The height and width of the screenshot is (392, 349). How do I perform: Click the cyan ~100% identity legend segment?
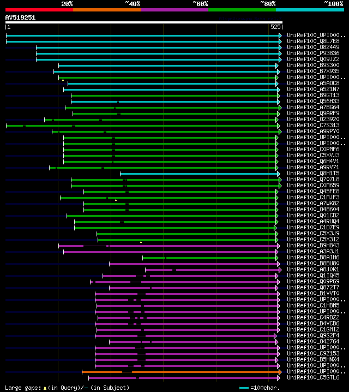(x=310, y=10)
